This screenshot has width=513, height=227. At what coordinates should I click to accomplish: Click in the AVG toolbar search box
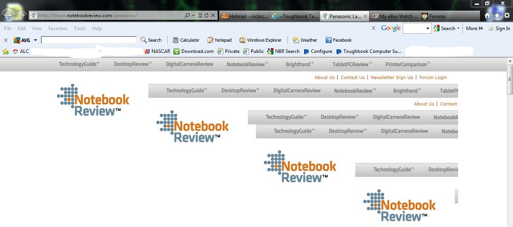click(x=89, y=40)
